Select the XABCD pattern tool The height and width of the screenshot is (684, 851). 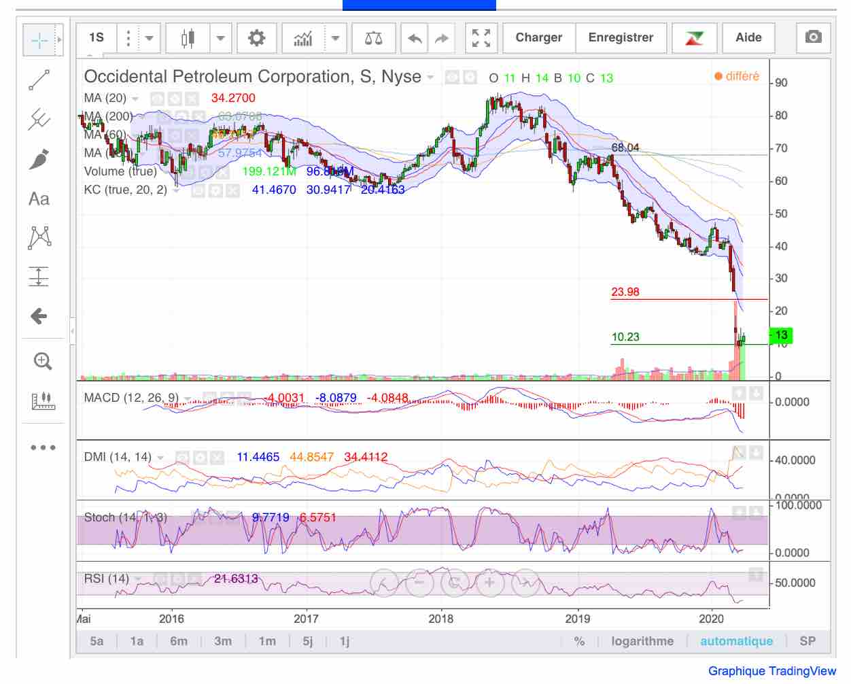pos(39,237)
